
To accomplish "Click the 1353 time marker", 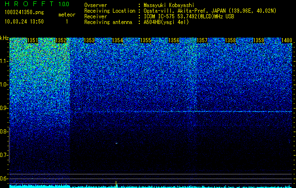I will pos(89,40).
